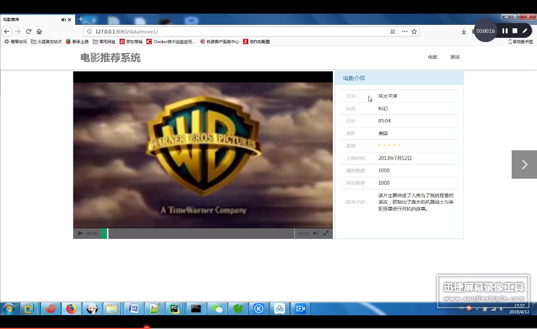Screen dimensions: 537x329
Task: Click the site info icon in address bar
Action: click(89, 31)
